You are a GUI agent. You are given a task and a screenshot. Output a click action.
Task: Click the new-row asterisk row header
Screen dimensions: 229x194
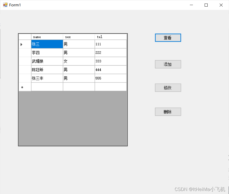tap(25, 87)
